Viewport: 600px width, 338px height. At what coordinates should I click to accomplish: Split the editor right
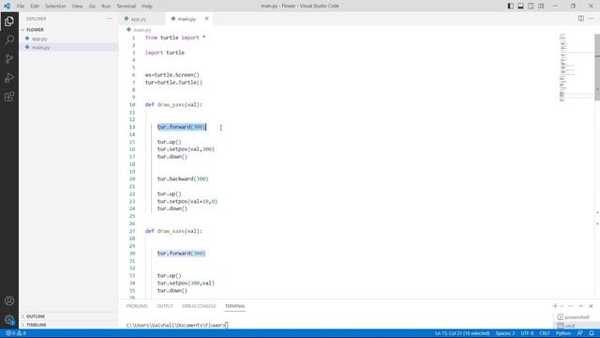tap(581, 19)
